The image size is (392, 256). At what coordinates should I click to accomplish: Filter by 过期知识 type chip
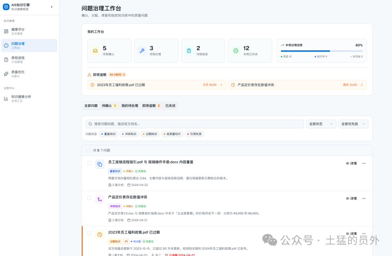click(x=150, y=134)
